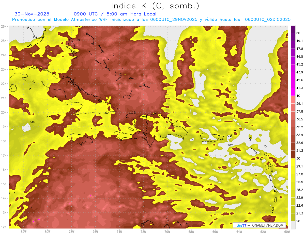Click the '12N' latitude axis label

click(x=4, y=227)
